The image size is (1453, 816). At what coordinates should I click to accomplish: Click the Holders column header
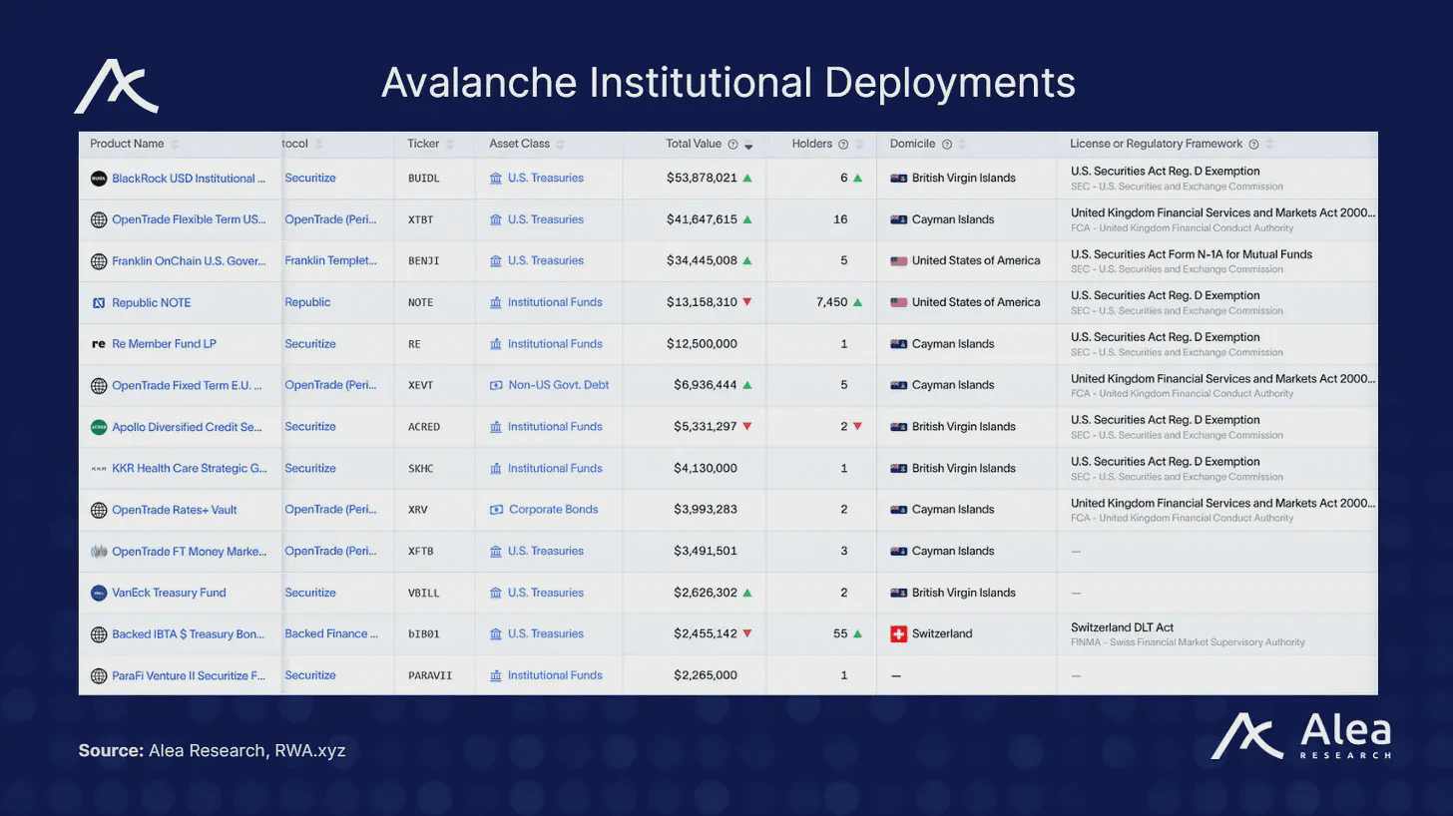[812, 144]
